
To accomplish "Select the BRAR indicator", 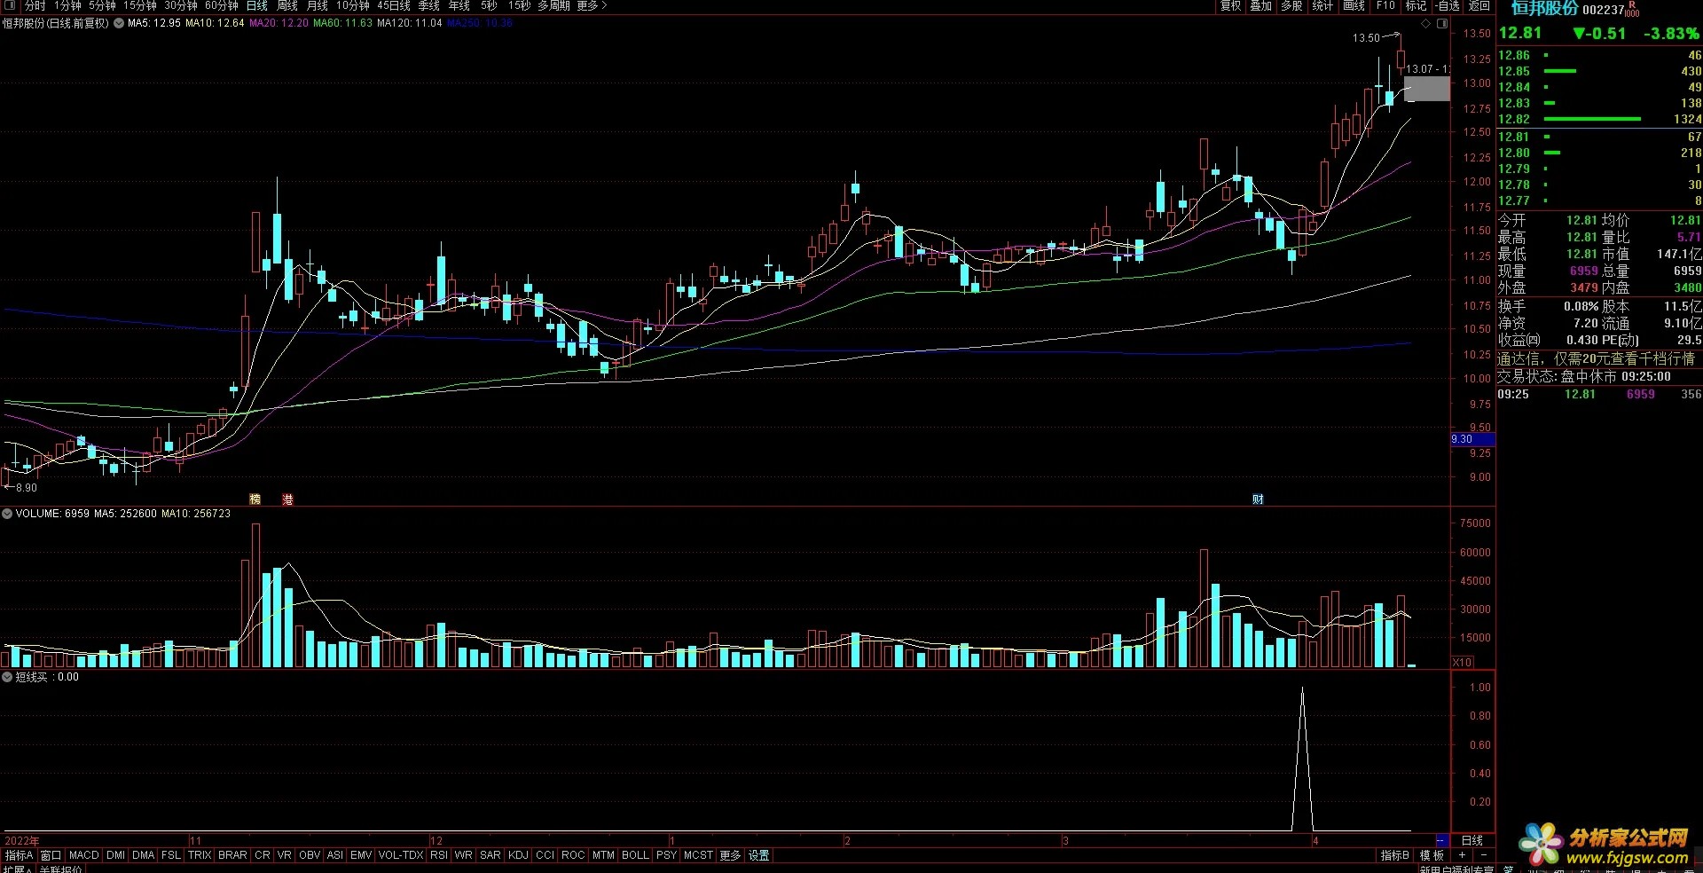I will (232, 855).
